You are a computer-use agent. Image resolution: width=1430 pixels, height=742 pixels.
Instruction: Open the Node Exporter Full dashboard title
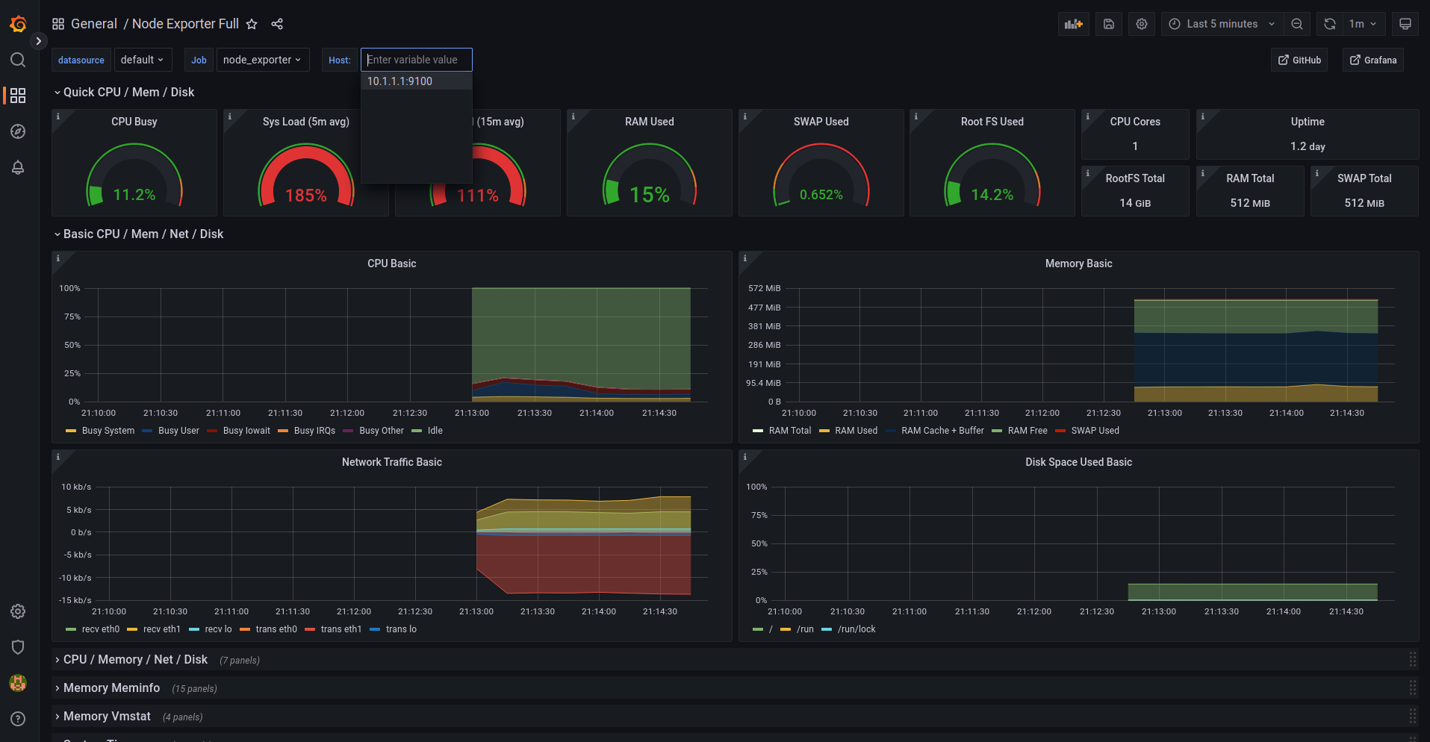tap(185, 24)
